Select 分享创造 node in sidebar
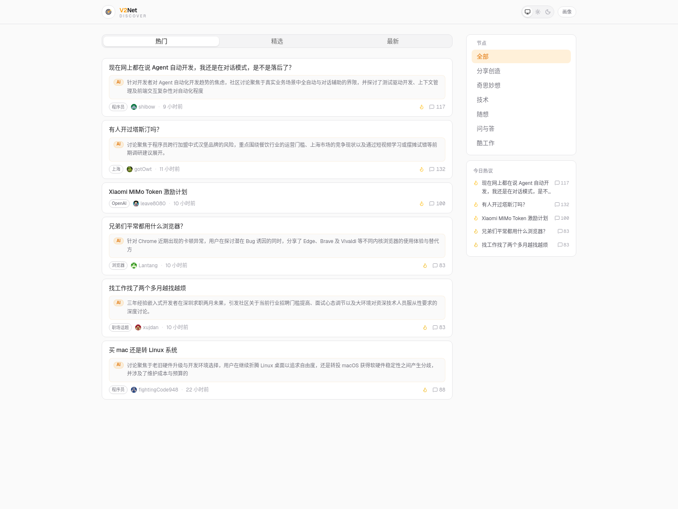Viewport: 678px width, 509px height. pyautogui.click(x=489, y=71)
